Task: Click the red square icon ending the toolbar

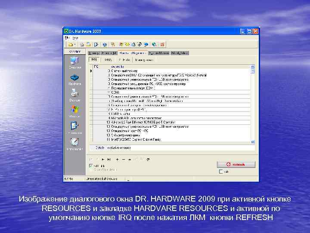Action: pos(162,44)
